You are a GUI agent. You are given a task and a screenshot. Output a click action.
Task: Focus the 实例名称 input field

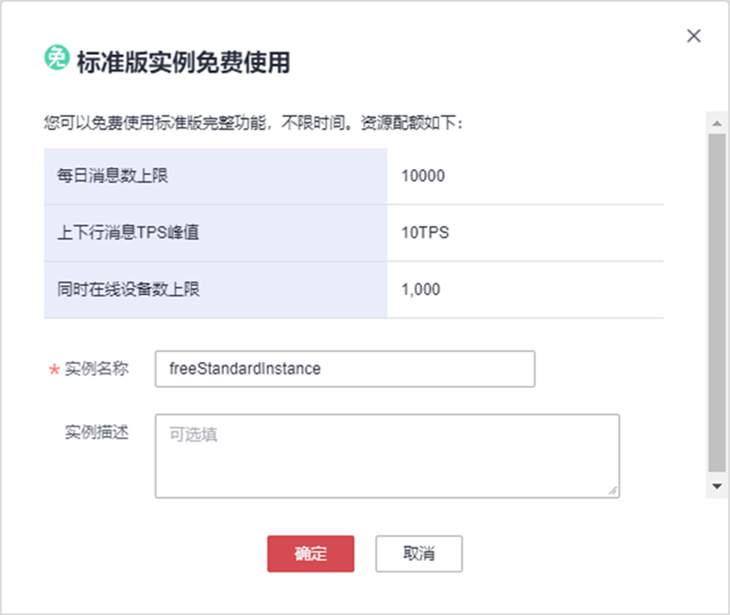(x=345, y=369)
